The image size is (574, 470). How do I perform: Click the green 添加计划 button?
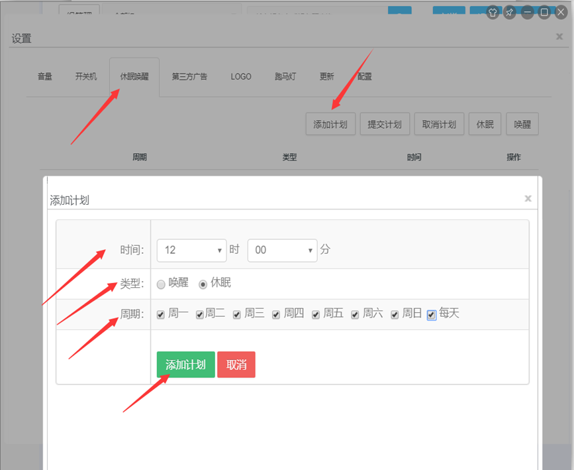(x=185, y=365)
